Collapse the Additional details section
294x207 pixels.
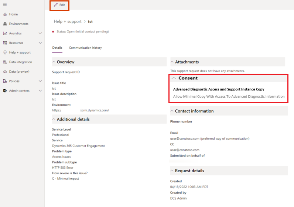(x=54, y=119)
